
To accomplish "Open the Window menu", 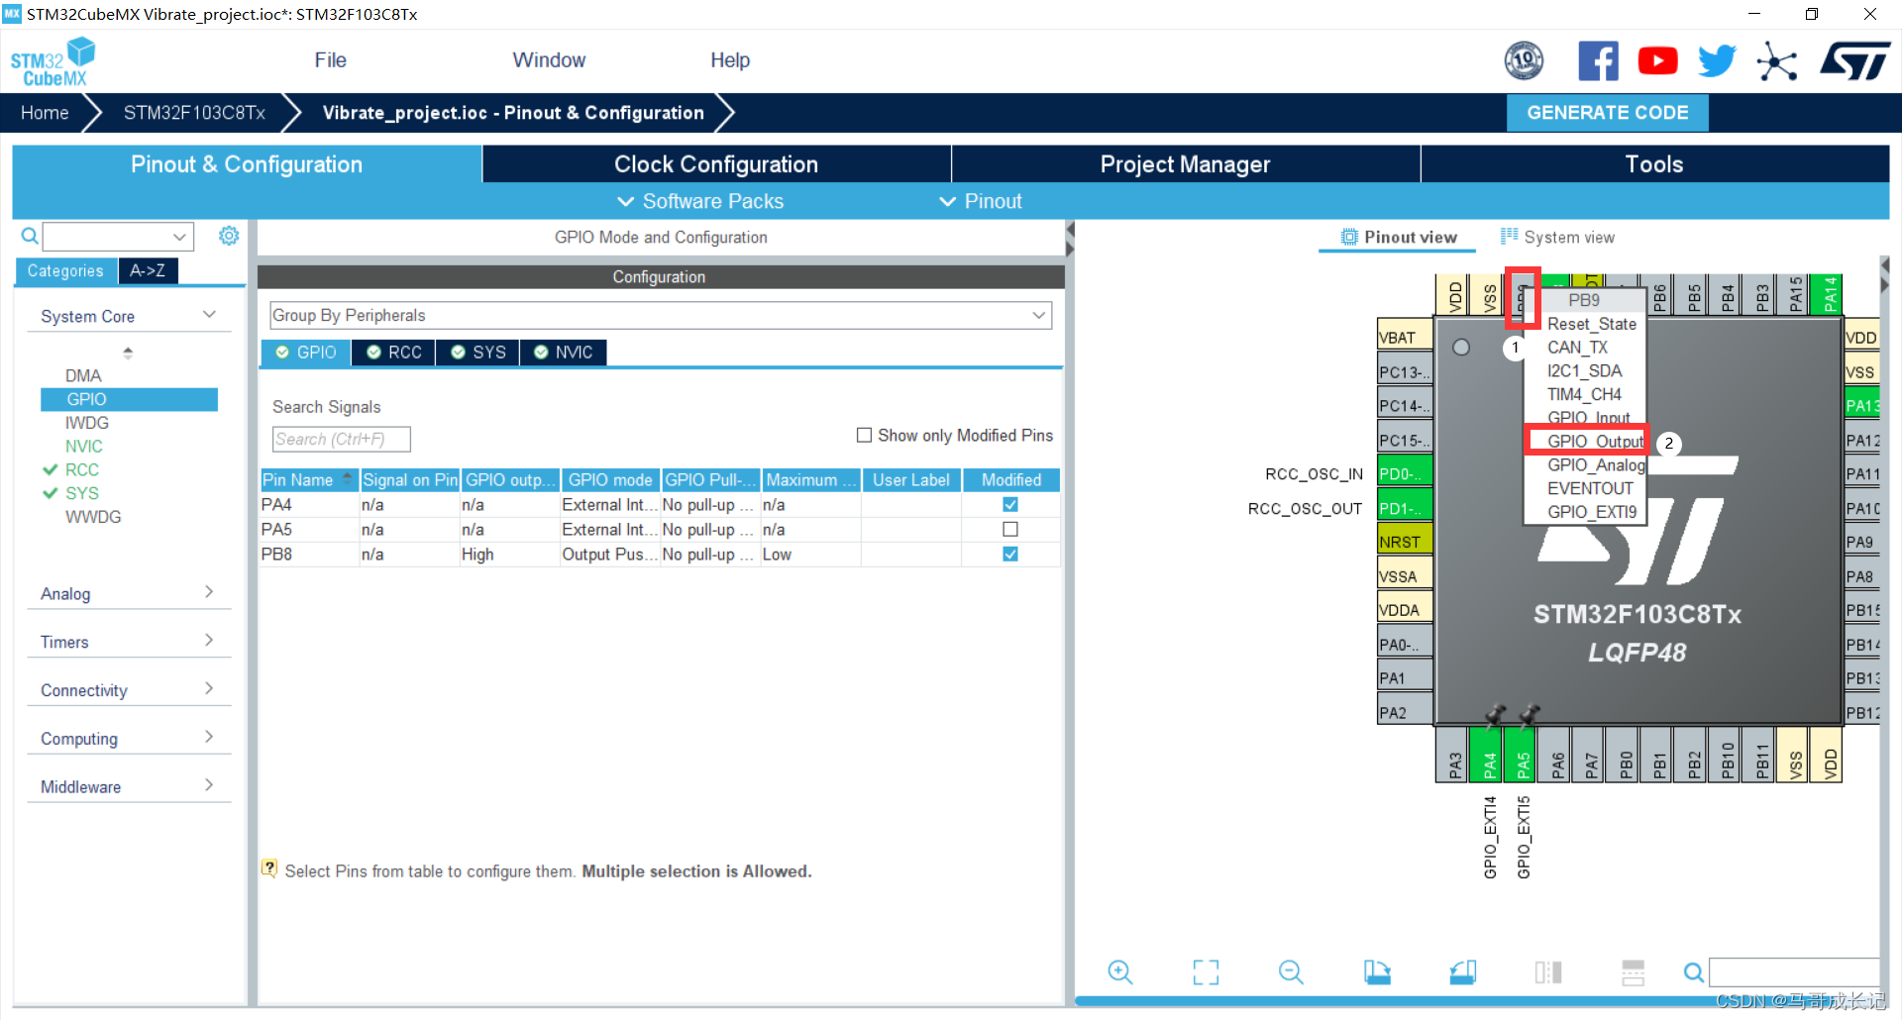I will pyautogui.click(x=549, y=60).
